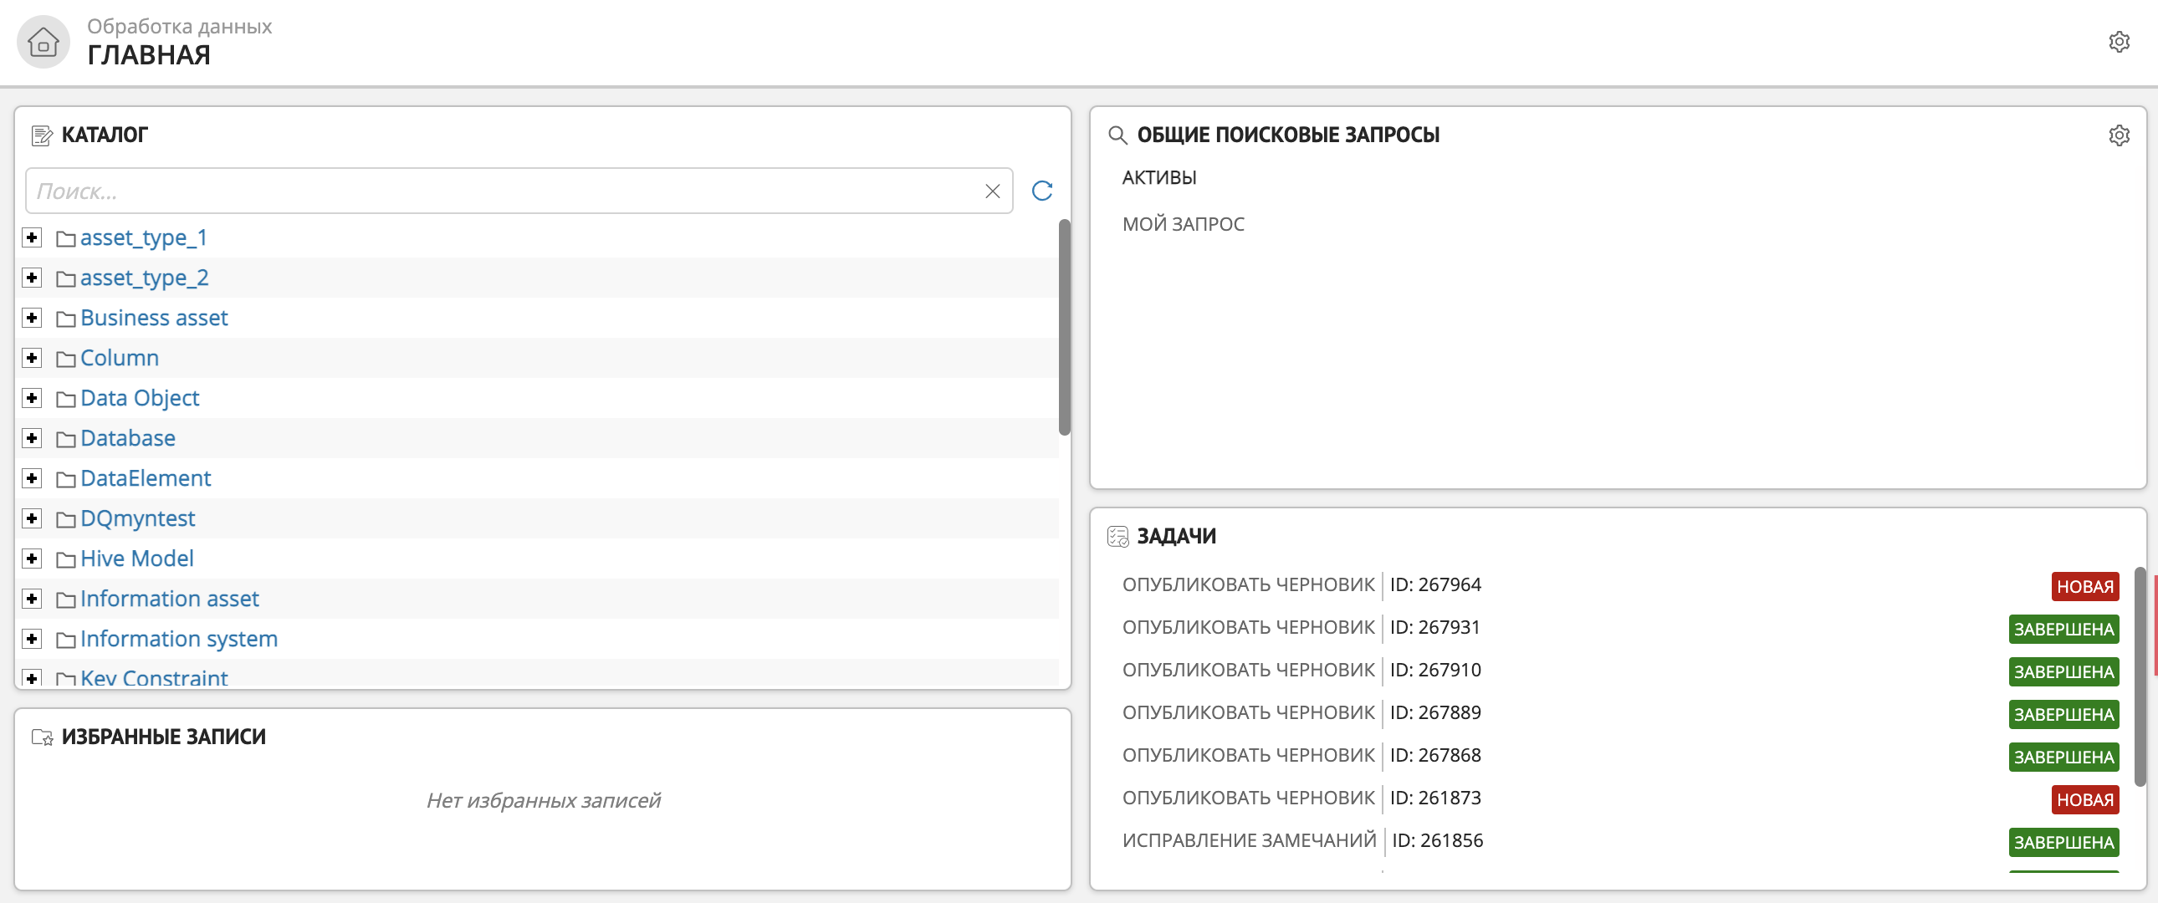Image resolution: width=2158 pixels, height=903 pixels.
Task: Click the refresh icon next to search field
Action: click(x=1042, y=190)
